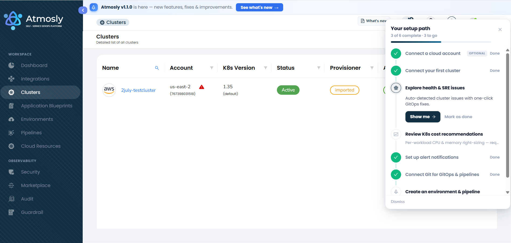Toggle Connect Git for GitOps checkmark
The width and height of the screenshot is (511, 243).
pos(396,174)
